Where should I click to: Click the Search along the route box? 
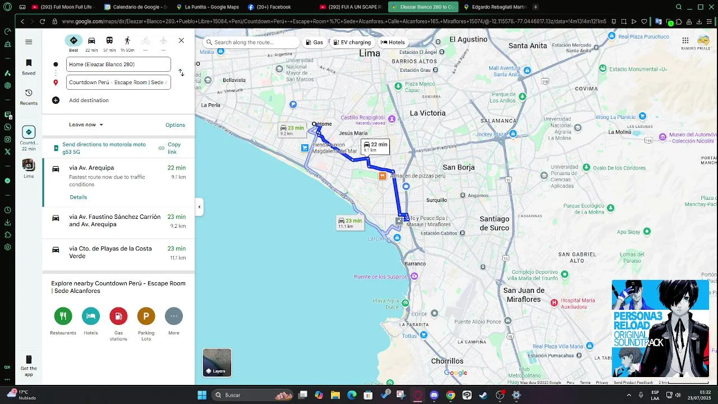point(251,42)
